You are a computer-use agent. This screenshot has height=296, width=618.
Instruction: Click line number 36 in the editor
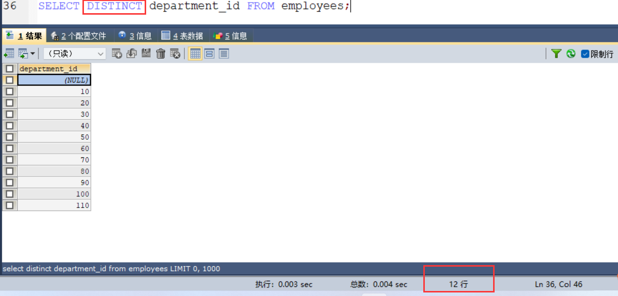pyautogui.click(x=10, y=6)
